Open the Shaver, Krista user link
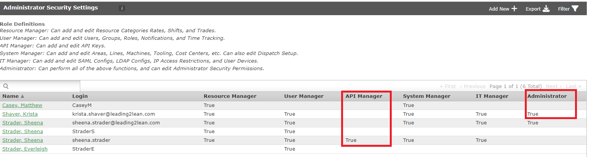The height and width of the screenshot is (157, 591). click(20, 114)
